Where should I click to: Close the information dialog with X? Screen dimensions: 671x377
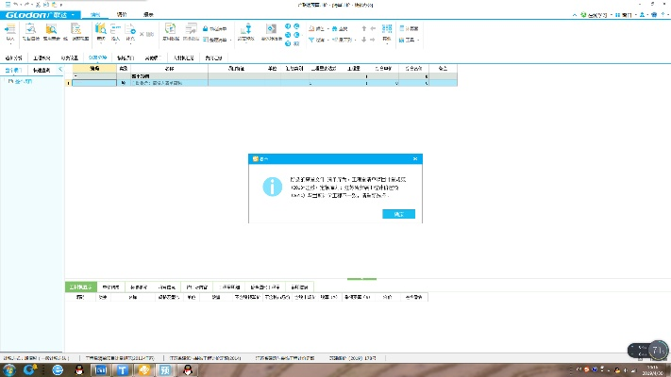point(415,159)
